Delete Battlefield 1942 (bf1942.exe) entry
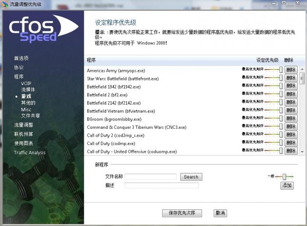This screenshot has width=307, height=226. [291, 86]
